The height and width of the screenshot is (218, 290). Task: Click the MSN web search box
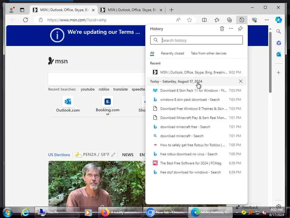(x=97, y=79)
